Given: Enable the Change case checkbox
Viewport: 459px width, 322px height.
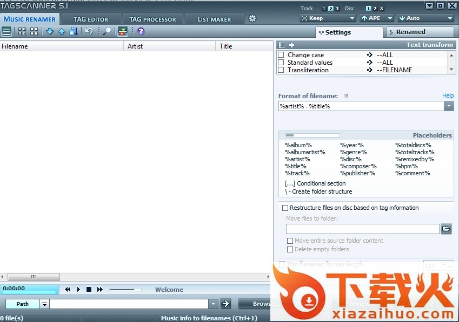Looking at the screenshot, I should click(281, 55).
